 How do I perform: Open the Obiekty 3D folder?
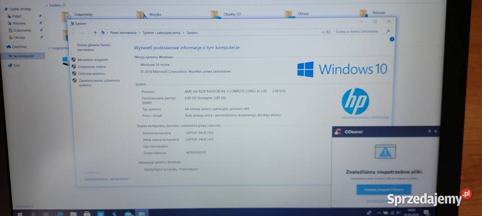click(x=231, y=15)
